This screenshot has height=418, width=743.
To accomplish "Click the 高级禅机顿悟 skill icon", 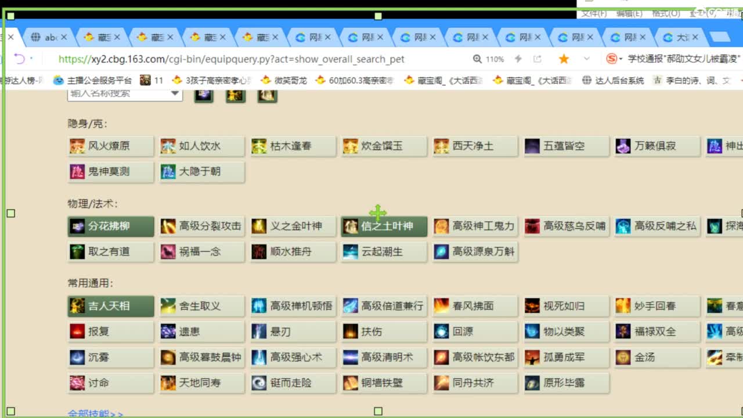I will click(x=259, y=306).
